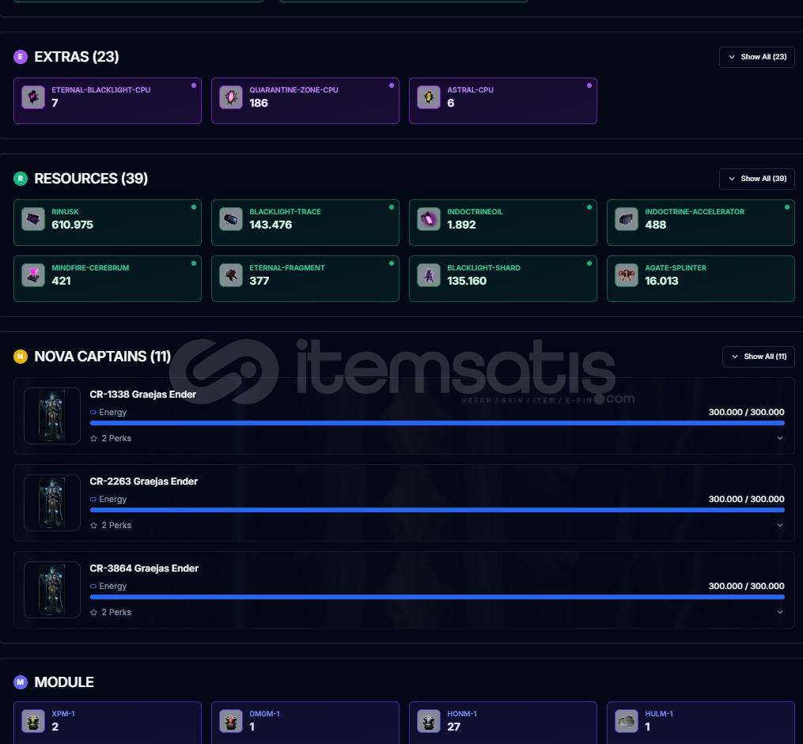Click the Mindfire-Cerebrum resource icon
The height and width of the screenshot is (744, 803).
click(33, 275)
